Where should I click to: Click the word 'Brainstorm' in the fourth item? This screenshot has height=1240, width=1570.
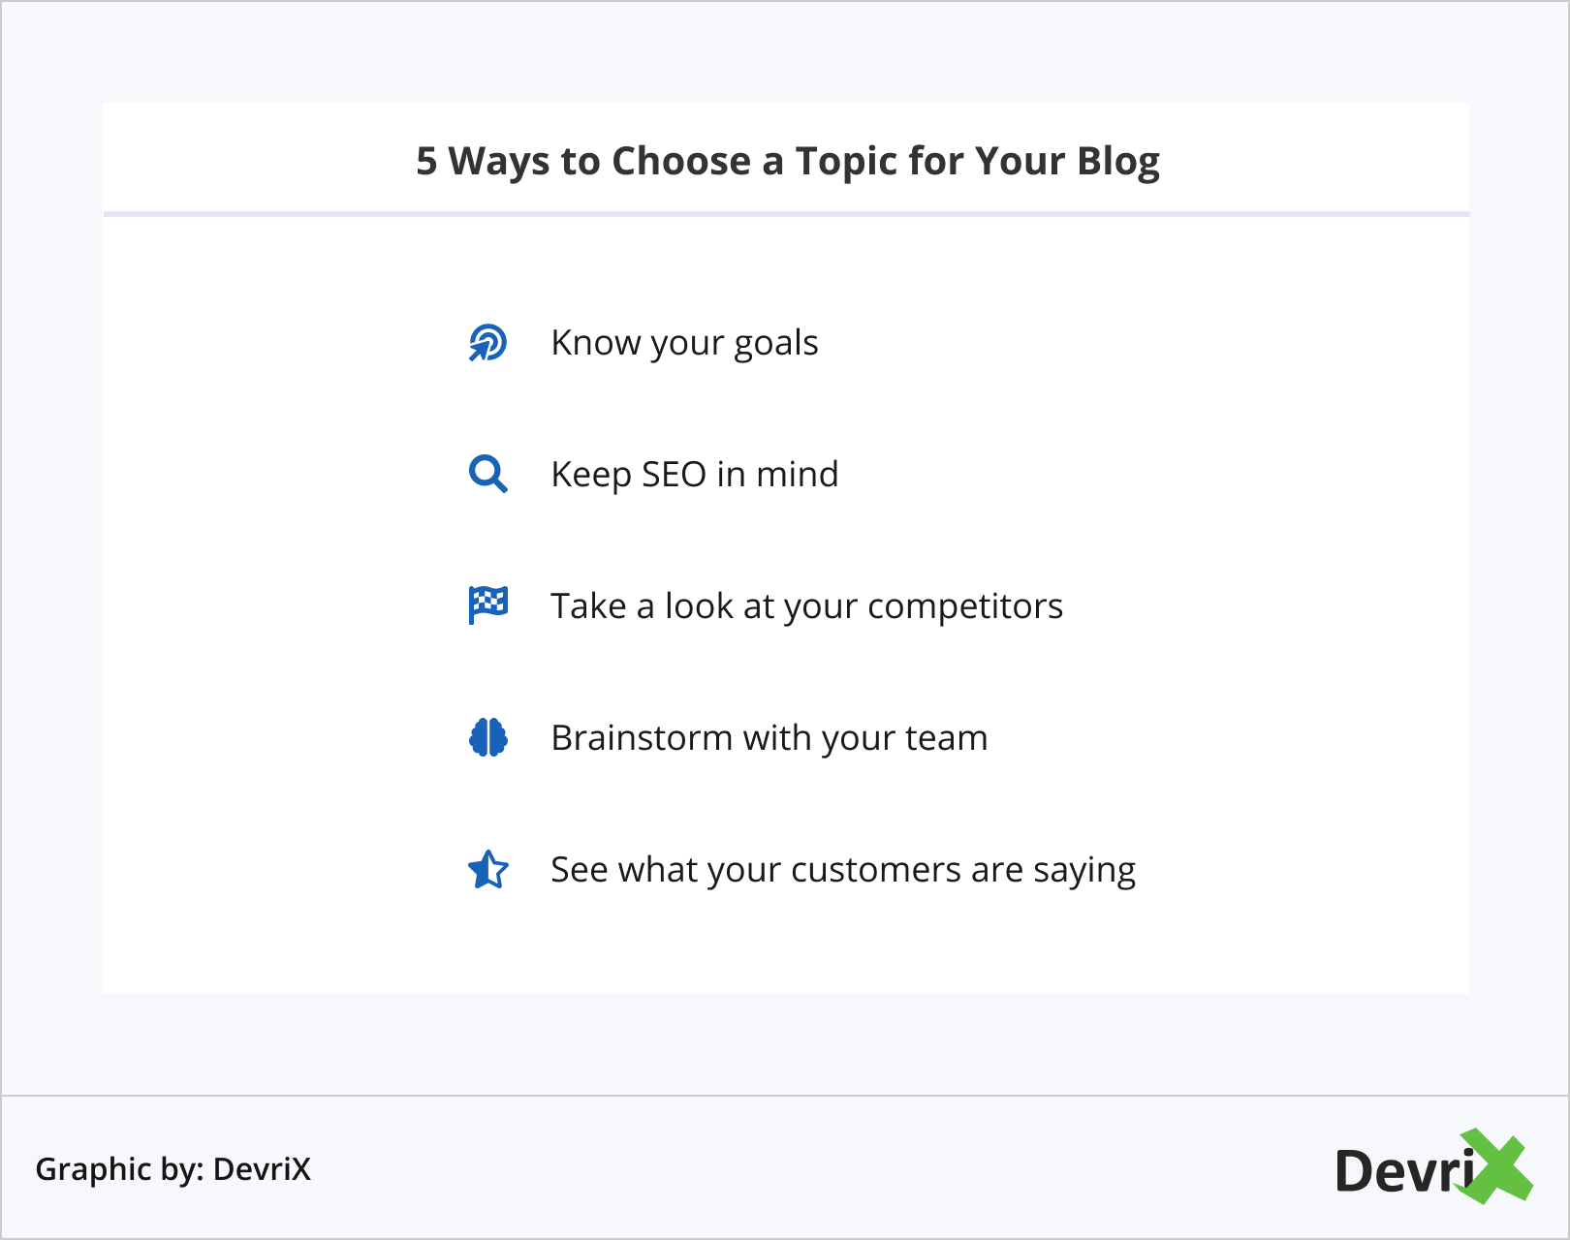(641, 738)
